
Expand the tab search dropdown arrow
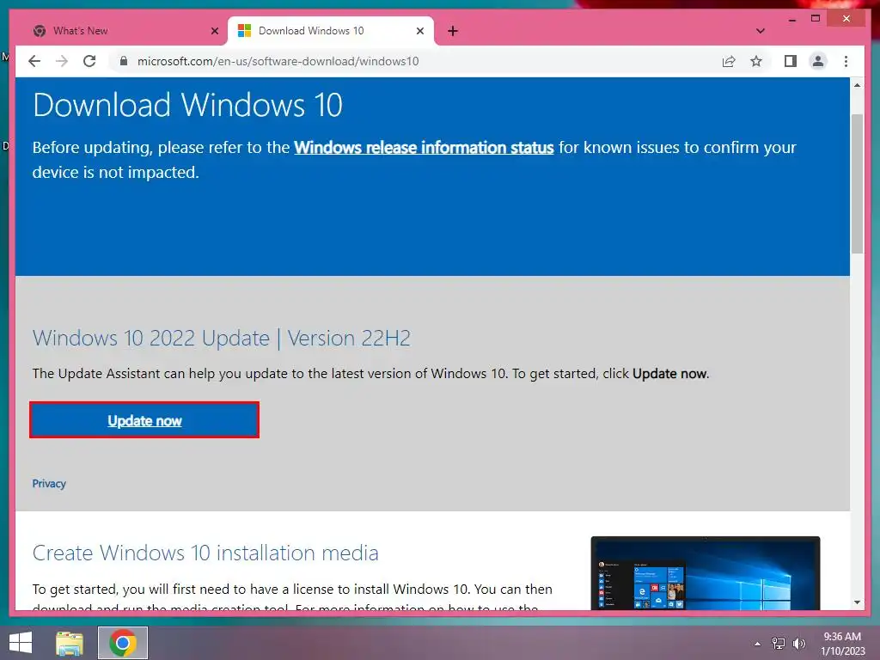pos(761,31)
